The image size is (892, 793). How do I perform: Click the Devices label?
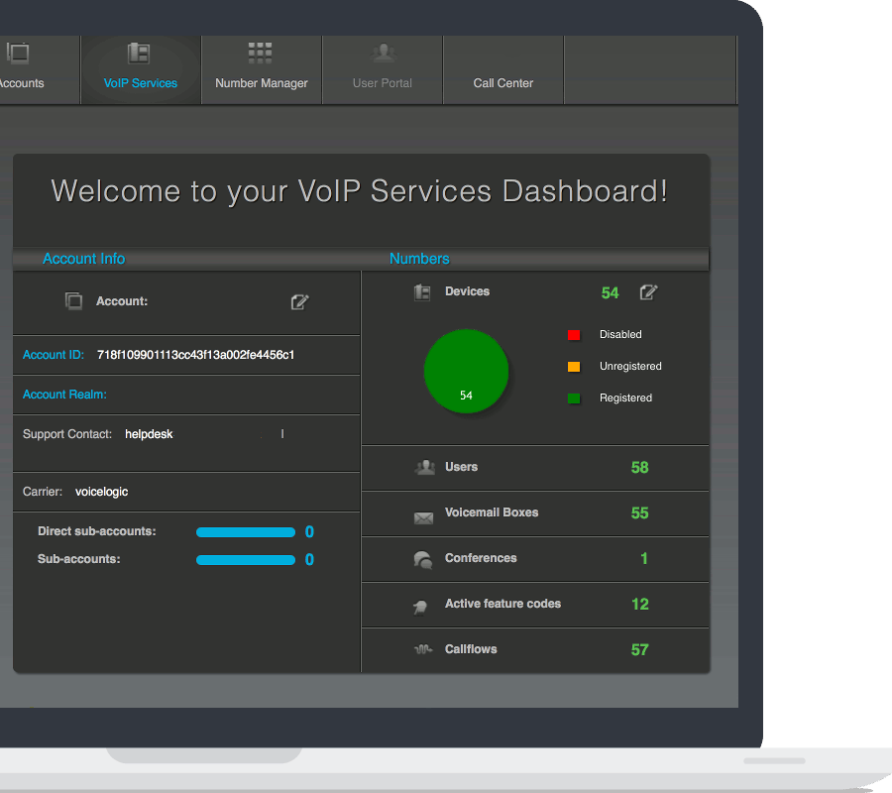tap(467, 291)
